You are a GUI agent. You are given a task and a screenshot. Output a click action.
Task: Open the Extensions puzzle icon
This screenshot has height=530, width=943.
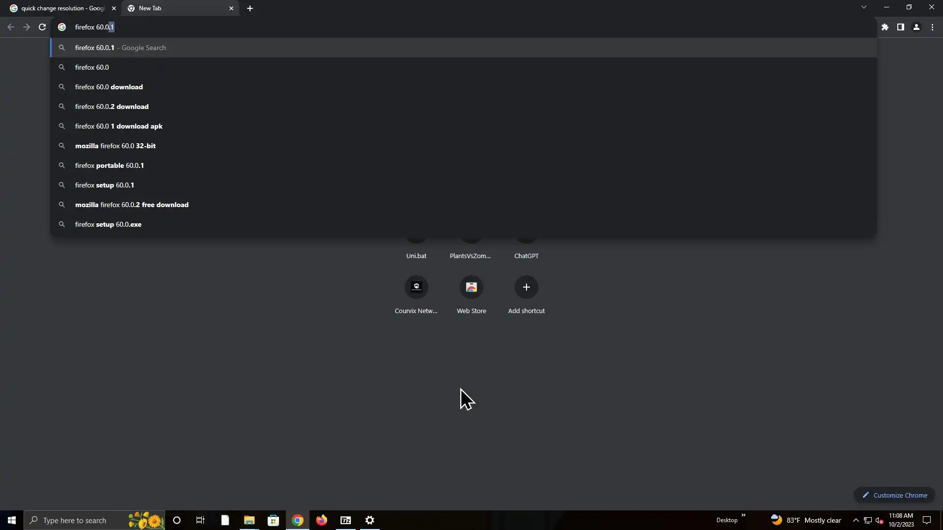coord(885,27)
